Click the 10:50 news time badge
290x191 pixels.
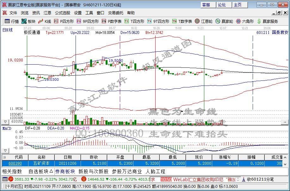click(x=166, y=179)
